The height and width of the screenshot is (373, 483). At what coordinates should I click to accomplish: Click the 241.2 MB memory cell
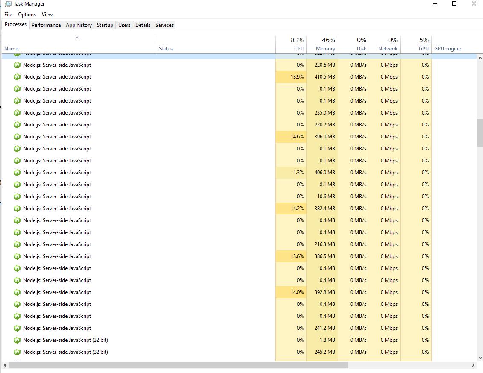tap(322, 328)
